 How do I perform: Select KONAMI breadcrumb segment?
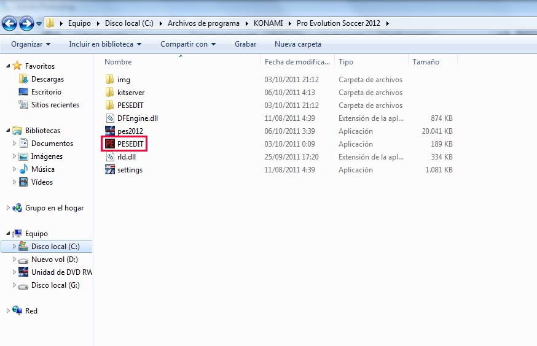(x=268, y=23)
